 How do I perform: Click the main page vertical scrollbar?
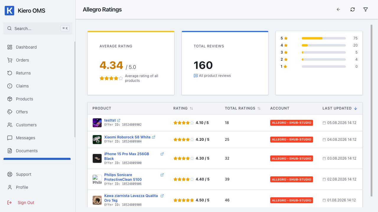coord(372,110)
